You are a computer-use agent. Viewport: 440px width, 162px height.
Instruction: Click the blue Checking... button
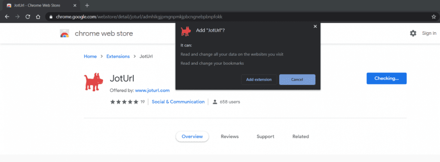point(386,78)
